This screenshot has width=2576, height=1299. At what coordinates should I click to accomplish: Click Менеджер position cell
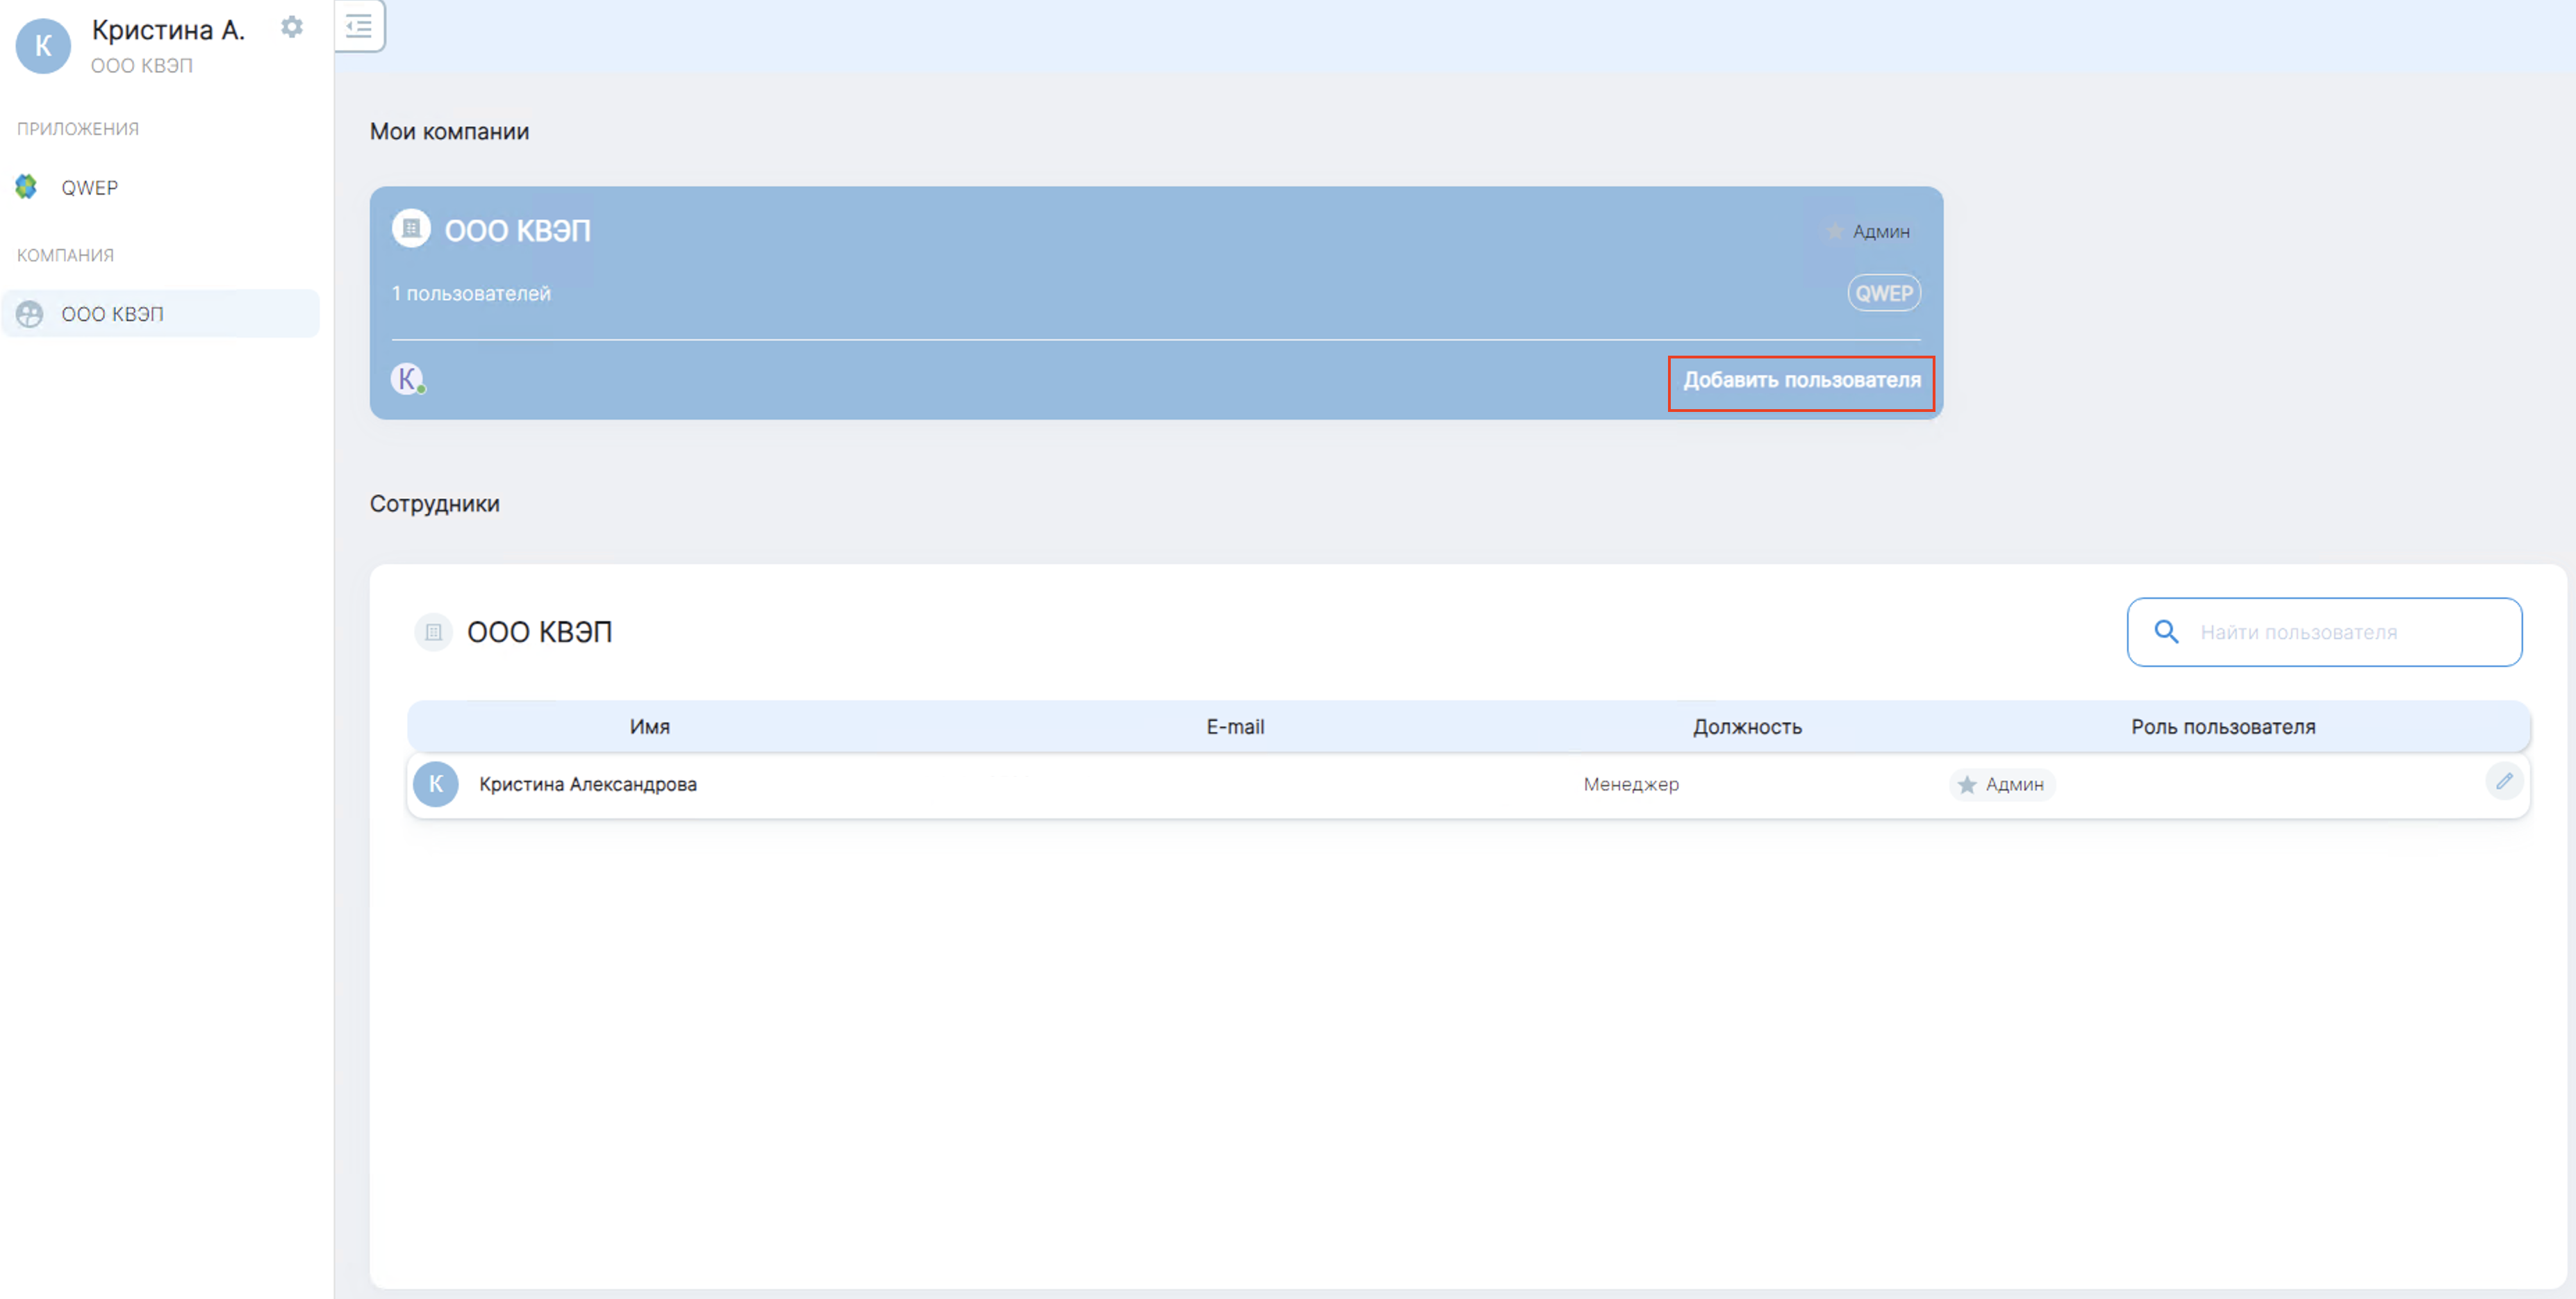[1631, 785]
